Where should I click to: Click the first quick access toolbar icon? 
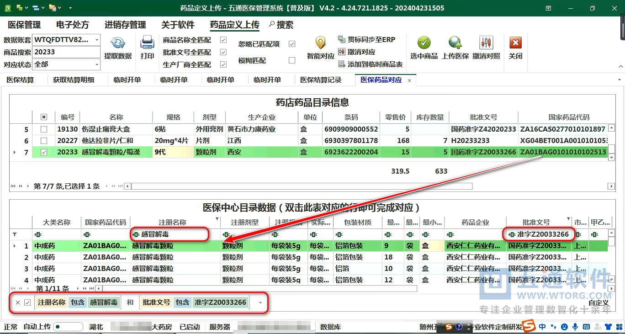(19, 8)
